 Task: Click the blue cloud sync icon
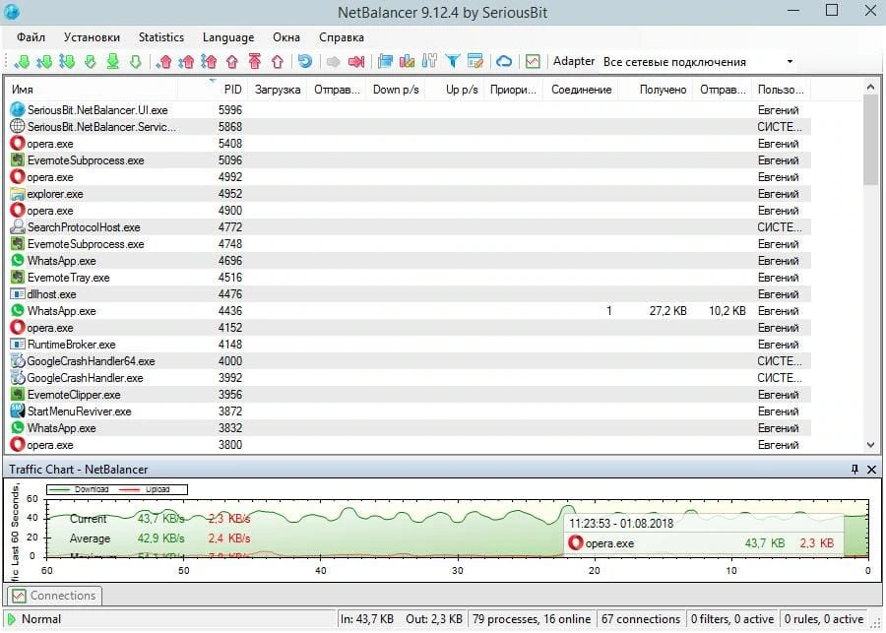(x=504, y=61)
